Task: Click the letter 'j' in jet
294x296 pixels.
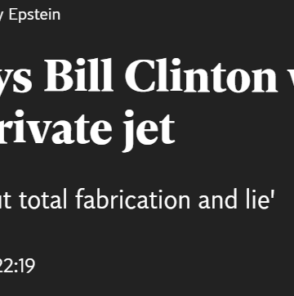Action: coord(130,131)
